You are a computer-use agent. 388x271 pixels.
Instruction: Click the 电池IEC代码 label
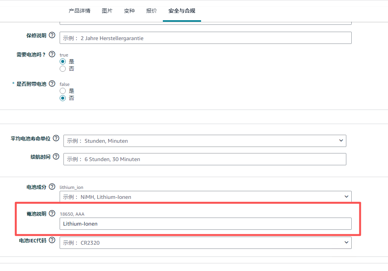(32, 240)
